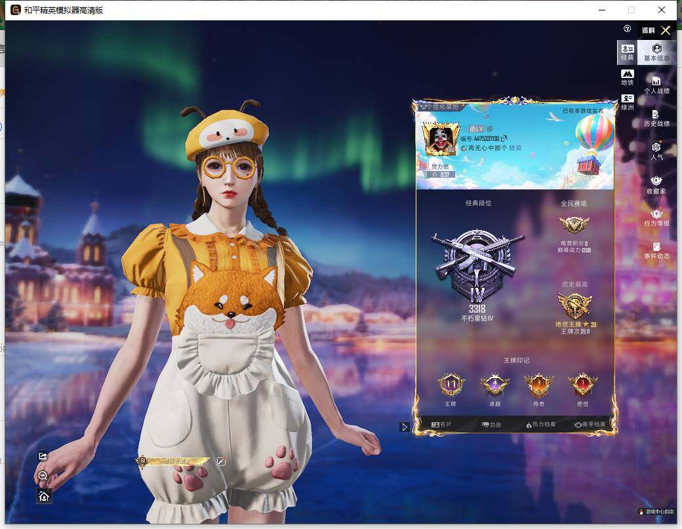Click the 王牌 badge with 11
The height and width of the screenshot is (529, 682).
point(451,385)
